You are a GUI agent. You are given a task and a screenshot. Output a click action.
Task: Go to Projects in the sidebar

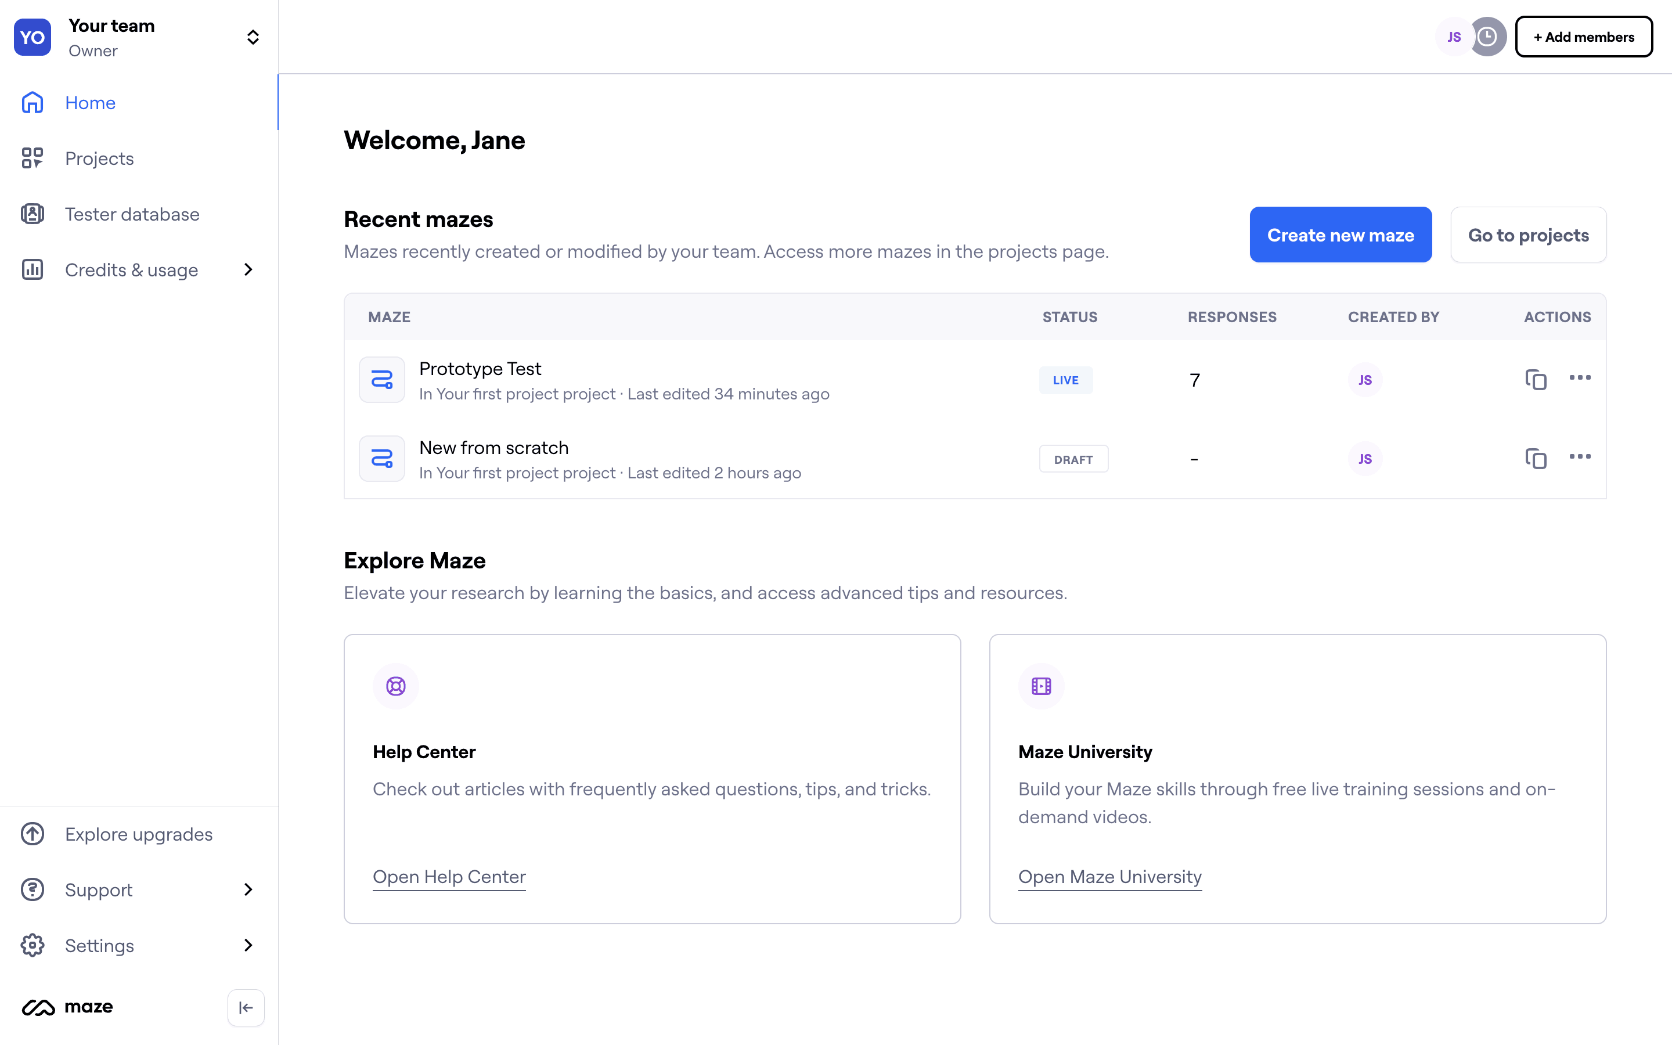(x=99, y=158)
